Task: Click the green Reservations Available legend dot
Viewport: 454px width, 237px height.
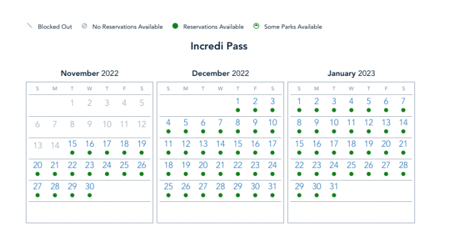Action: (175, 26)
